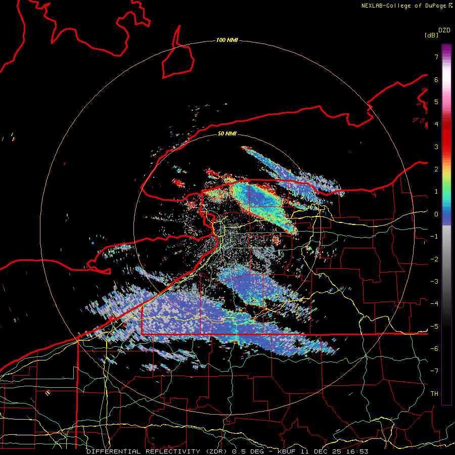Click the Differential Reflectivity KBUF timestamp caption
The image size is (455, 455).
pyautogui.click(x=227, y=451)
